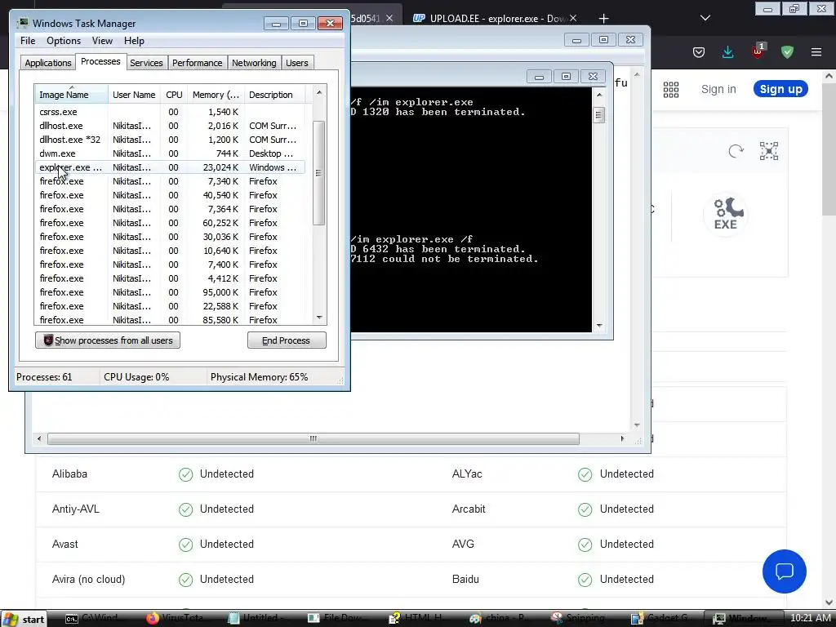Switch to the Users tab
Image resolution: width=836 pixels, height=627 pixels.
pyautogui.click(x=296, y=63)
